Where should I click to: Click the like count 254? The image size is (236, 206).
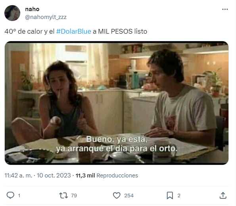pos(129,196)
